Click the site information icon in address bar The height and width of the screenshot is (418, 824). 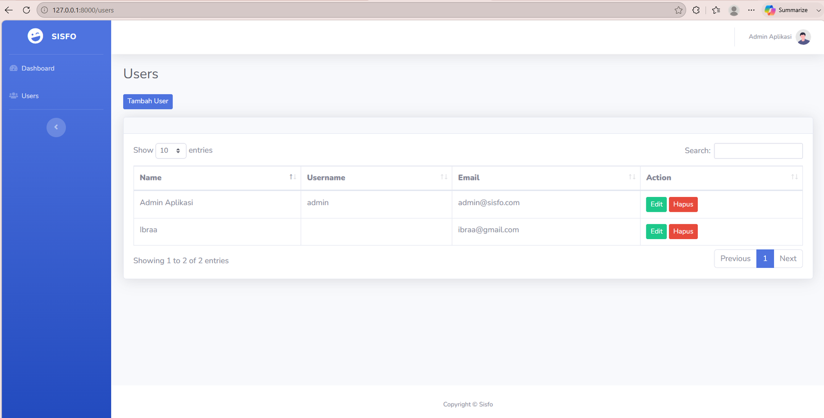pyautogui.click(x=44, y=10)
